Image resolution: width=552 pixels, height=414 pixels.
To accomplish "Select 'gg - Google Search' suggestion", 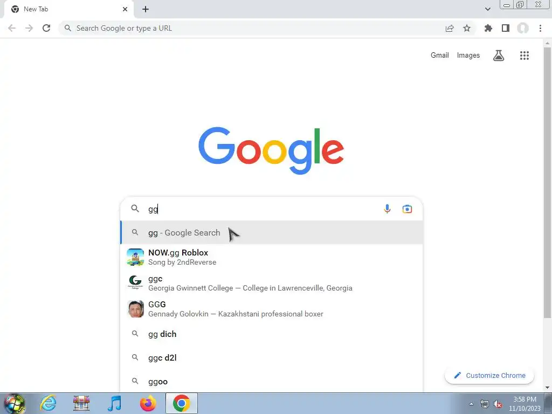I will 272,232.
